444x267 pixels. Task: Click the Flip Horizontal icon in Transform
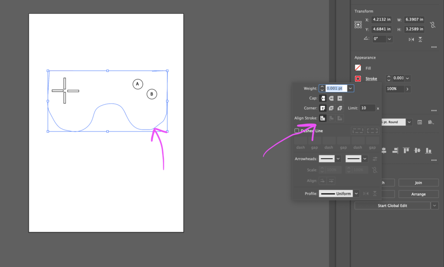click(411, 39)
